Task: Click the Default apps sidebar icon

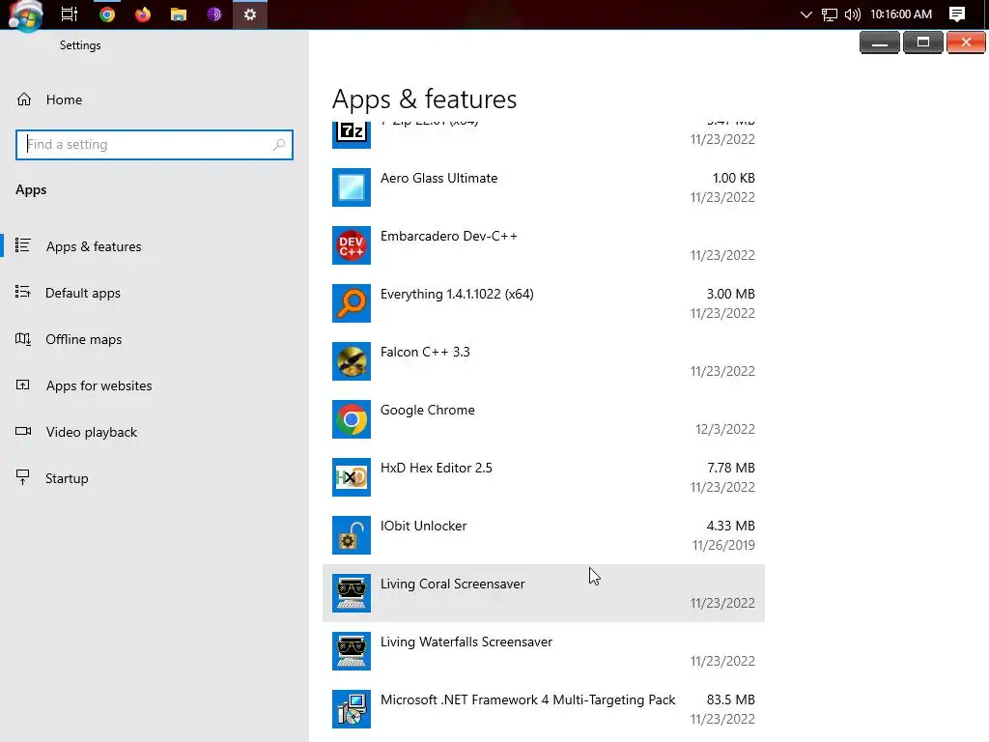Action: [23, 292]
